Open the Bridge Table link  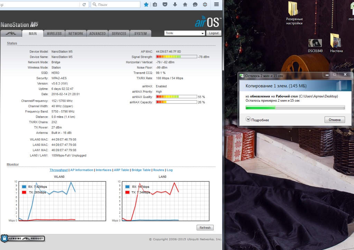tap(141, 170)
